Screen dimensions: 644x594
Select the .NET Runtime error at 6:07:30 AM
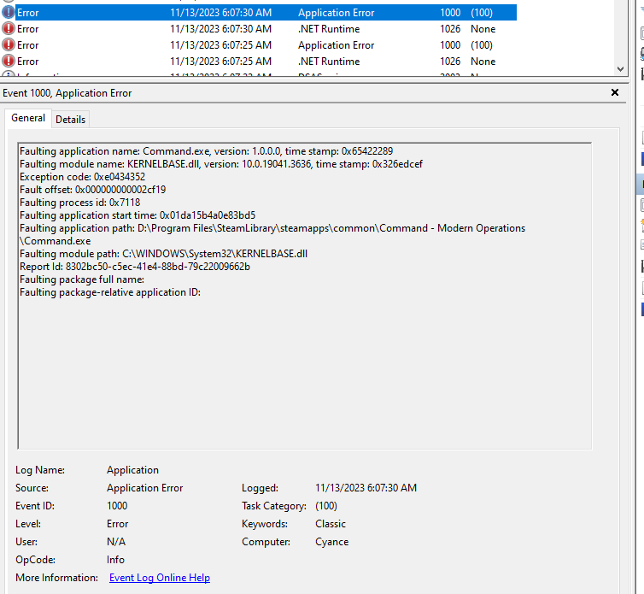coord(259,29)
